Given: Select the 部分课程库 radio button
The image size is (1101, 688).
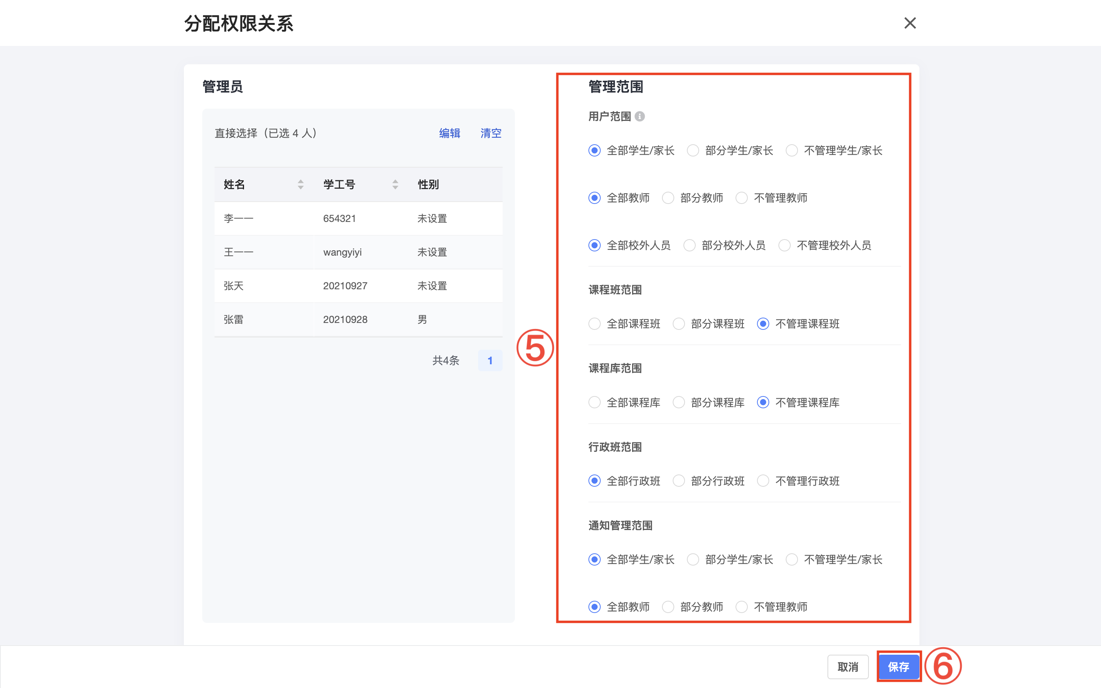Looking at the screenshot, I should pos(679,402).
